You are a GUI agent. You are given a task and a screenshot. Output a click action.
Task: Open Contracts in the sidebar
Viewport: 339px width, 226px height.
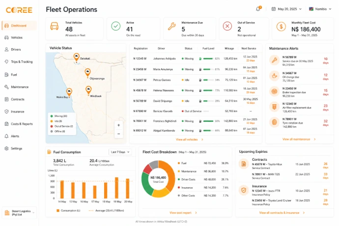tap(19, 99)
